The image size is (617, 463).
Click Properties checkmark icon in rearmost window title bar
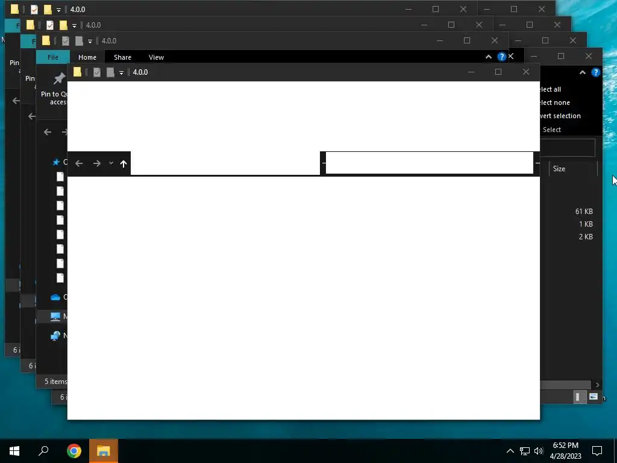point(34,9)
